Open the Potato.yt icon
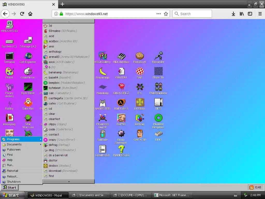The image size is (265, 199). 139,58
